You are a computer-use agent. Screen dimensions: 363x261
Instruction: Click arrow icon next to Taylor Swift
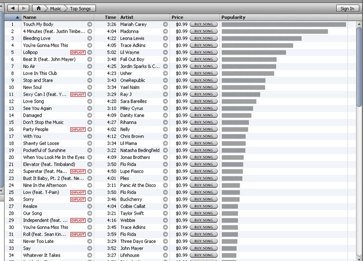165,213
